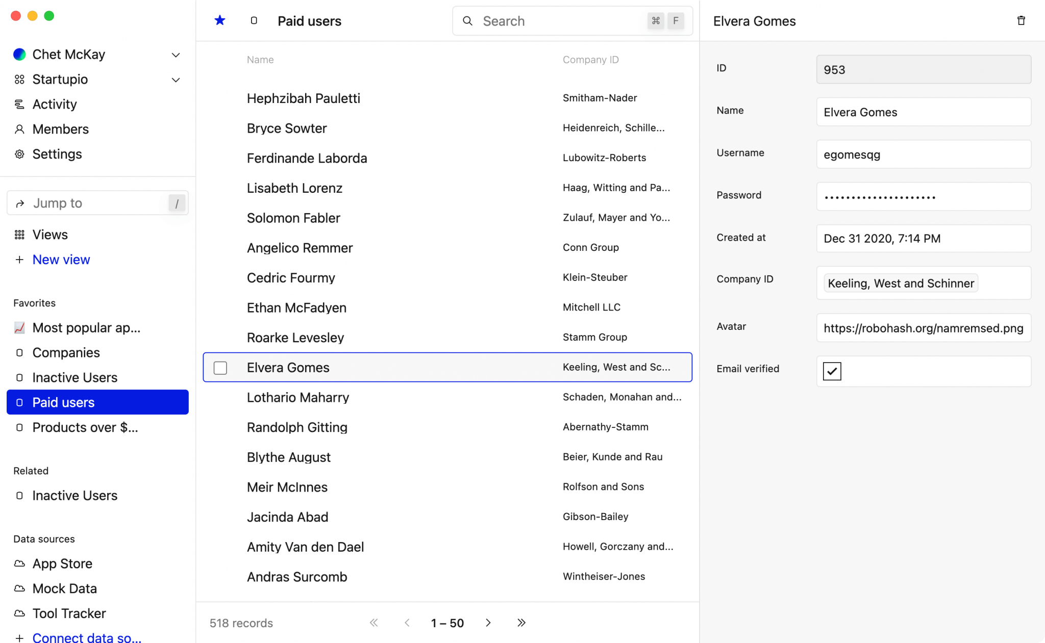
Task: Select the App Store data source icon
Action: 19,563
